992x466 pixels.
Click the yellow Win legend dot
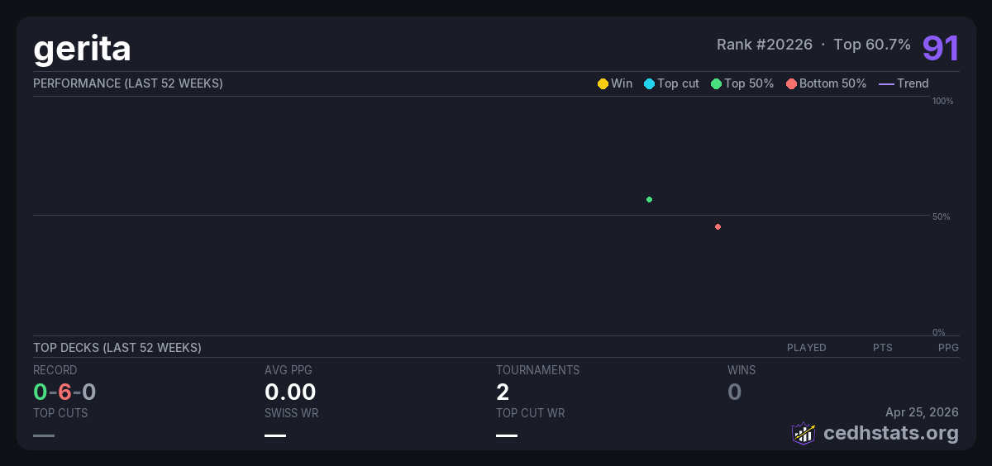603,83
